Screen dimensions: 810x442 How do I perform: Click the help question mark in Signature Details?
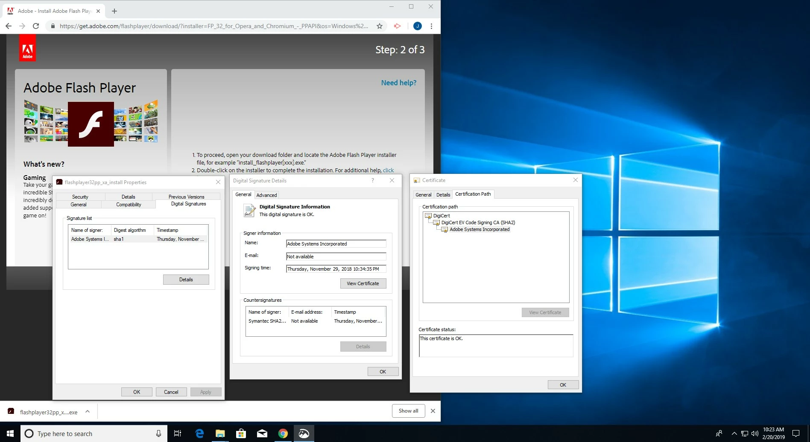pyautogui.click(x=373, y=180)
